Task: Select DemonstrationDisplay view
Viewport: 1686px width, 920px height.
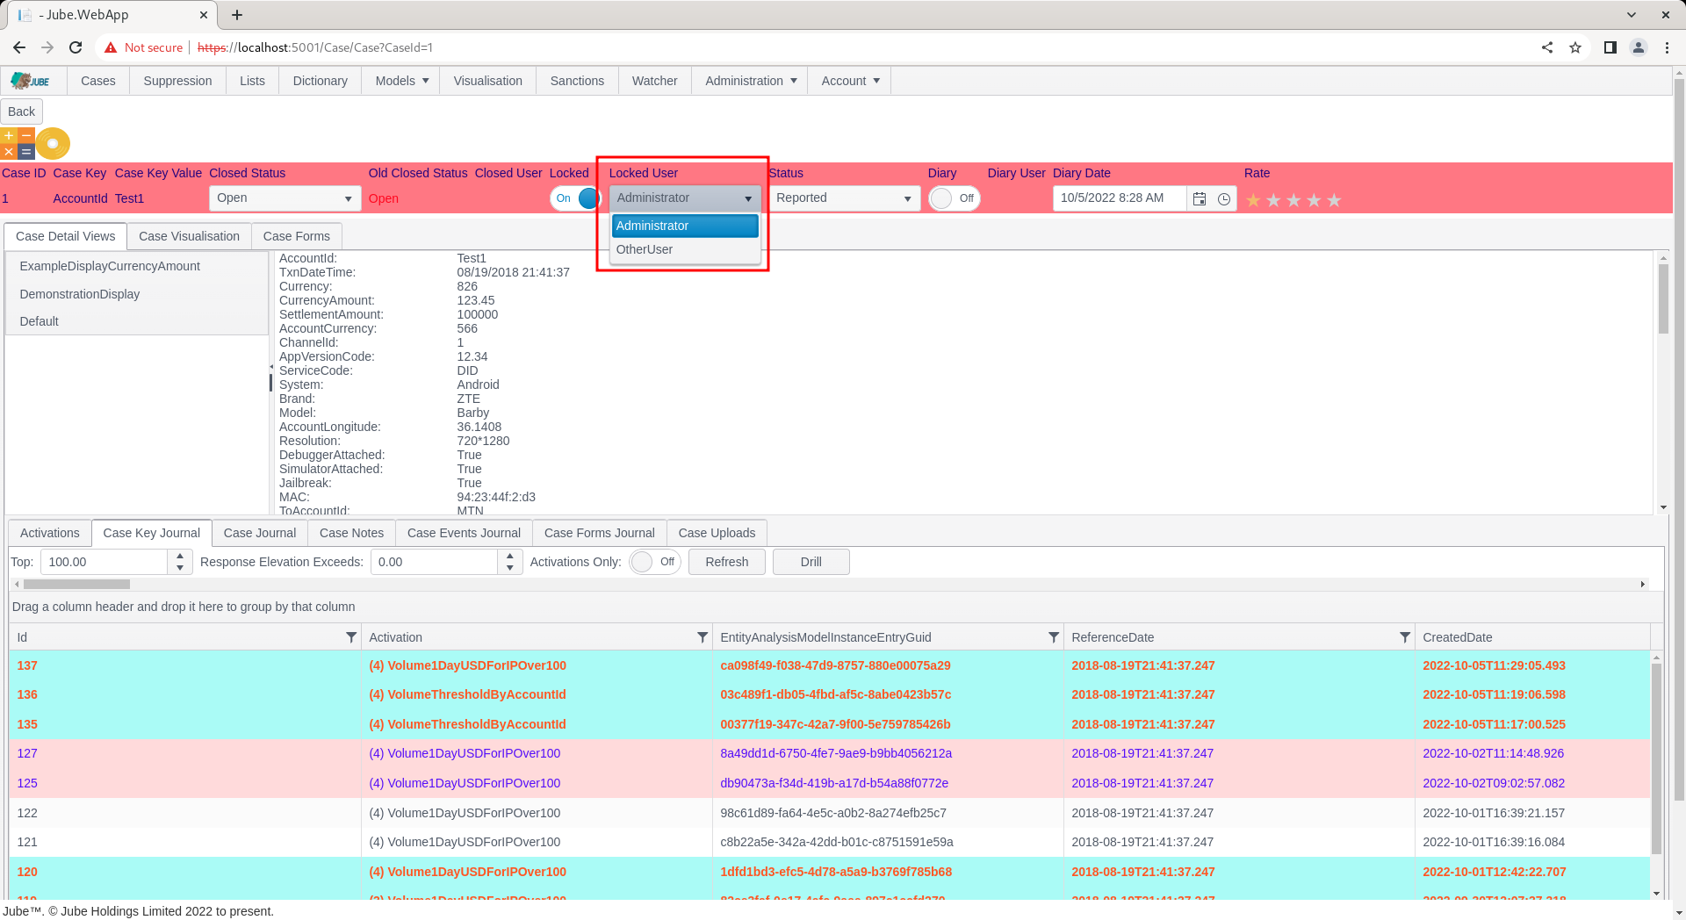Action: 137,294
